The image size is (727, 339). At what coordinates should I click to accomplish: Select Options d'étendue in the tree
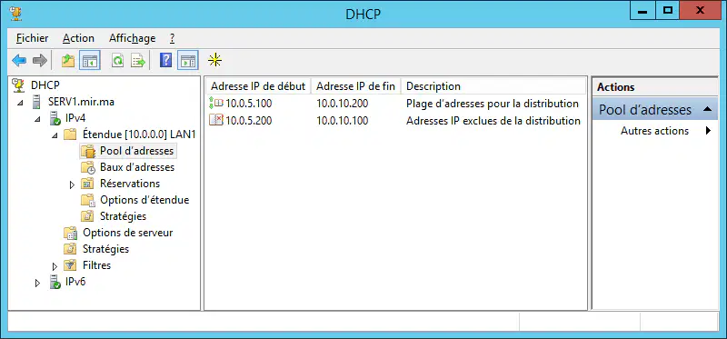click(144, 200)
